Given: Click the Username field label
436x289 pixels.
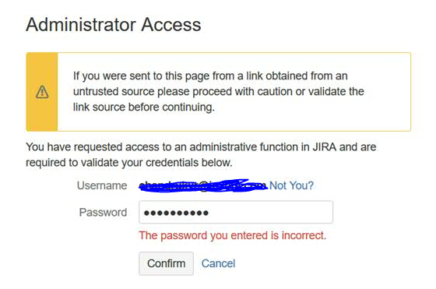Looking at the screenshot, I should point(102,185).
